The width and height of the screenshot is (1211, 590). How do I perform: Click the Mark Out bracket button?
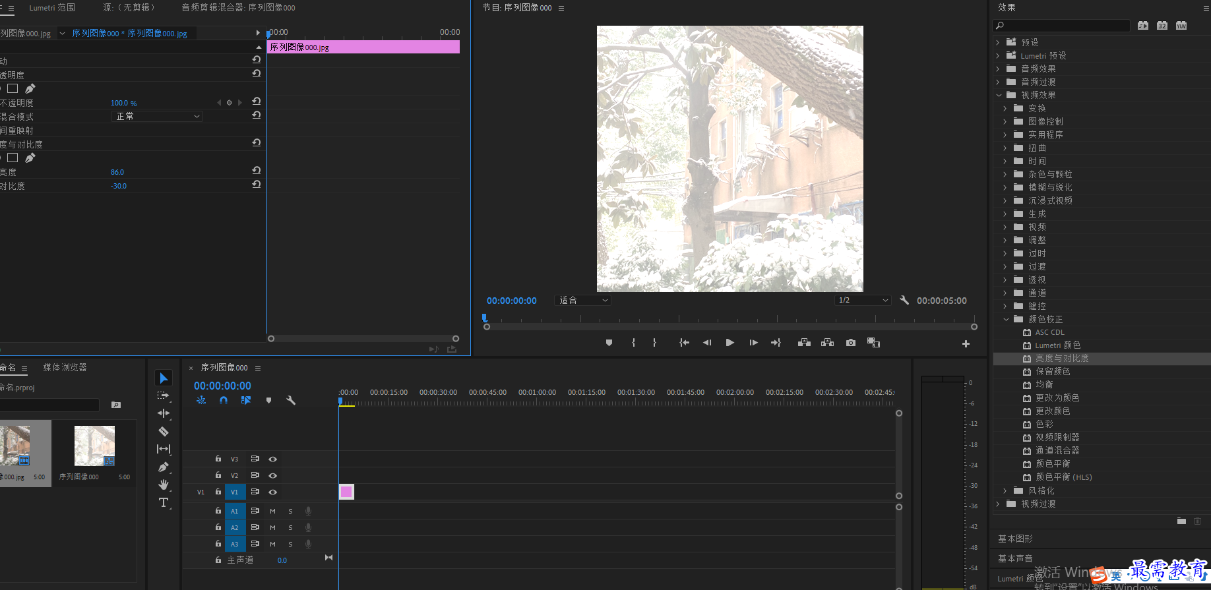tap(654, 343)
